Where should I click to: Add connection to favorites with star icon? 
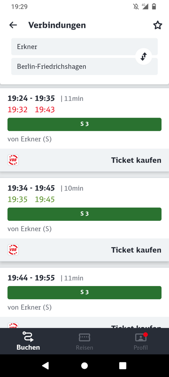point(158,25)
